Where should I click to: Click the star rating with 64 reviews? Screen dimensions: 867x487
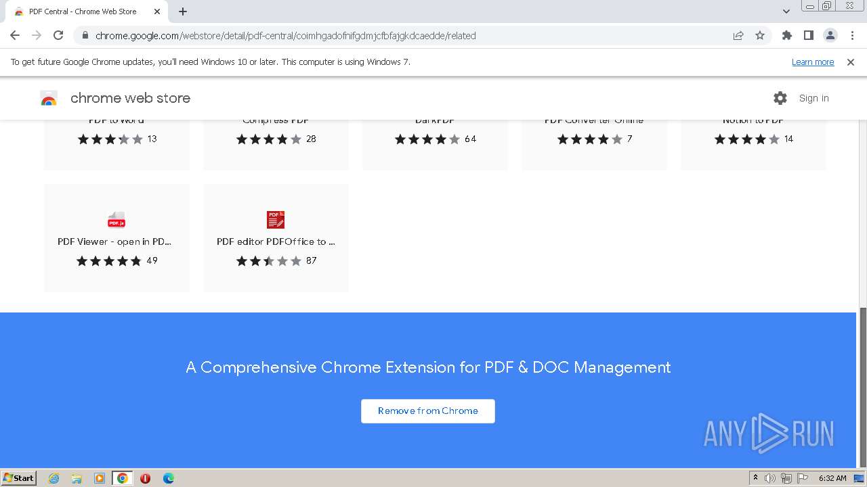tap(427, 139)
